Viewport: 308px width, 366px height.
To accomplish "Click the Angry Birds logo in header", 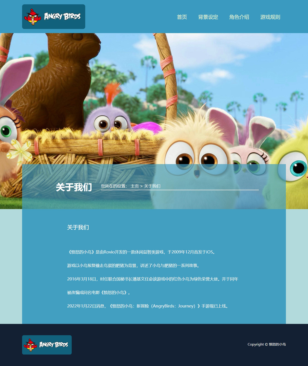I will pos(54,17).
